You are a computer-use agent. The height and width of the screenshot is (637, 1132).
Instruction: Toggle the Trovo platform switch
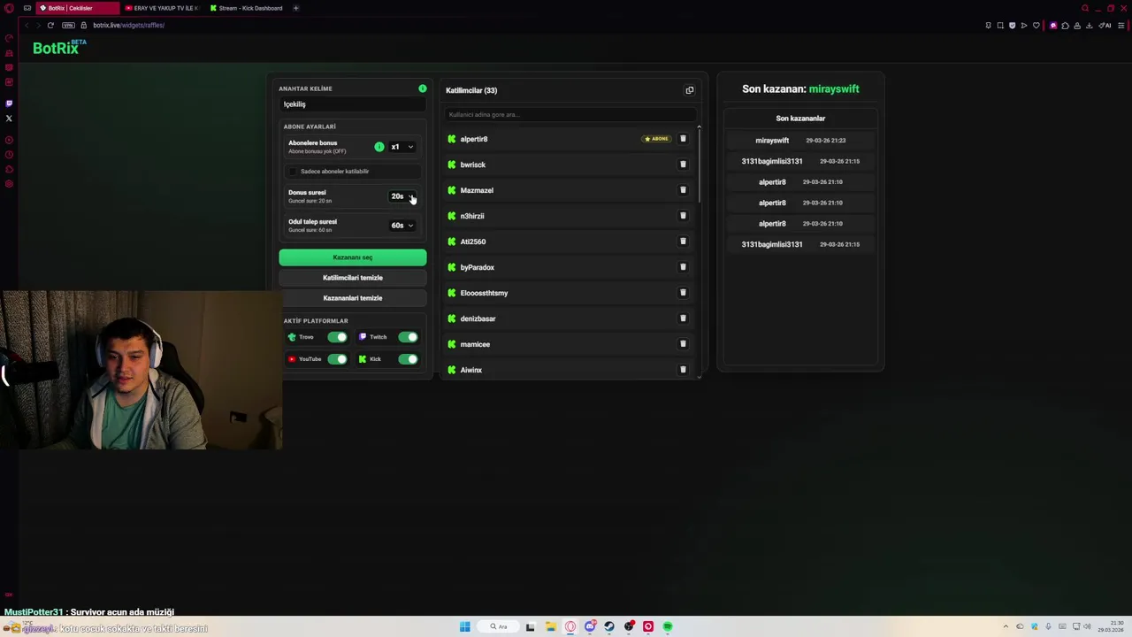[x=337, y=337]
